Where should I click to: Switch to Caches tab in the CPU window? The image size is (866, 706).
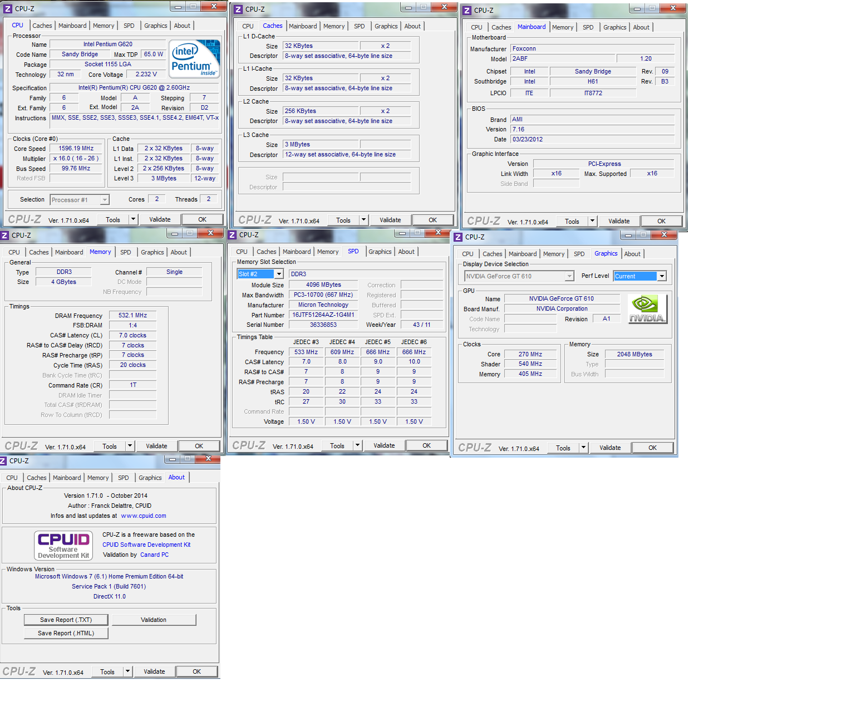click(x=42, y=26)
